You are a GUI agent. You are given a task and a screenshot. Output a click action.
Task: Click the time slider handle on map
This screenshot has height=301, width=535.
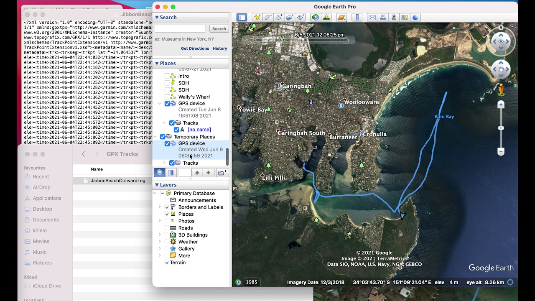(345, 41)
